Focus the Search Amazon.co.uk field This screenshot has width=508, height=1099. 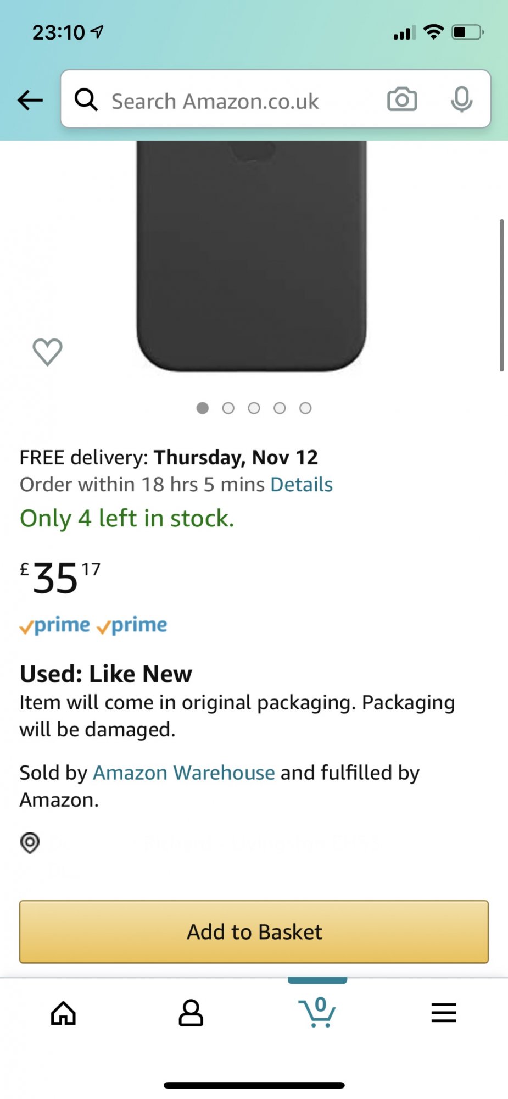(236, 101)
